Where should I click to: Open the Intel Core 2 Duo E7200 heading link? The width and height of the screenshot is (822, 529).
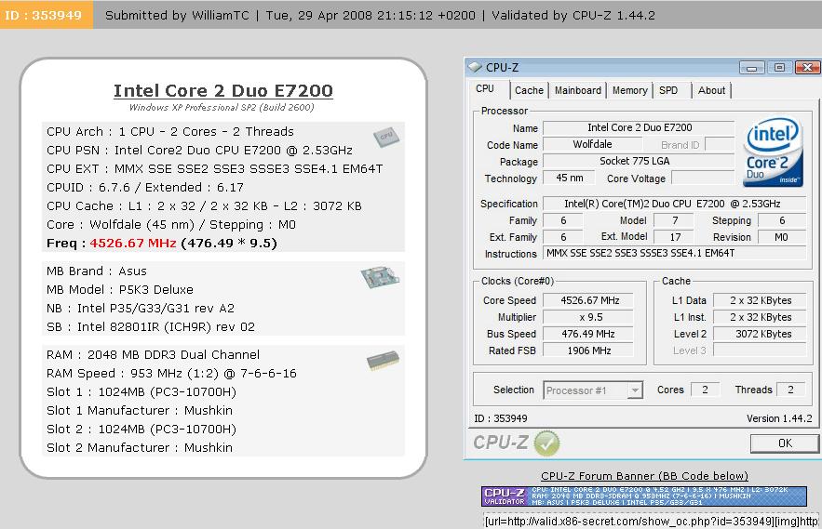tap(223, 90)
